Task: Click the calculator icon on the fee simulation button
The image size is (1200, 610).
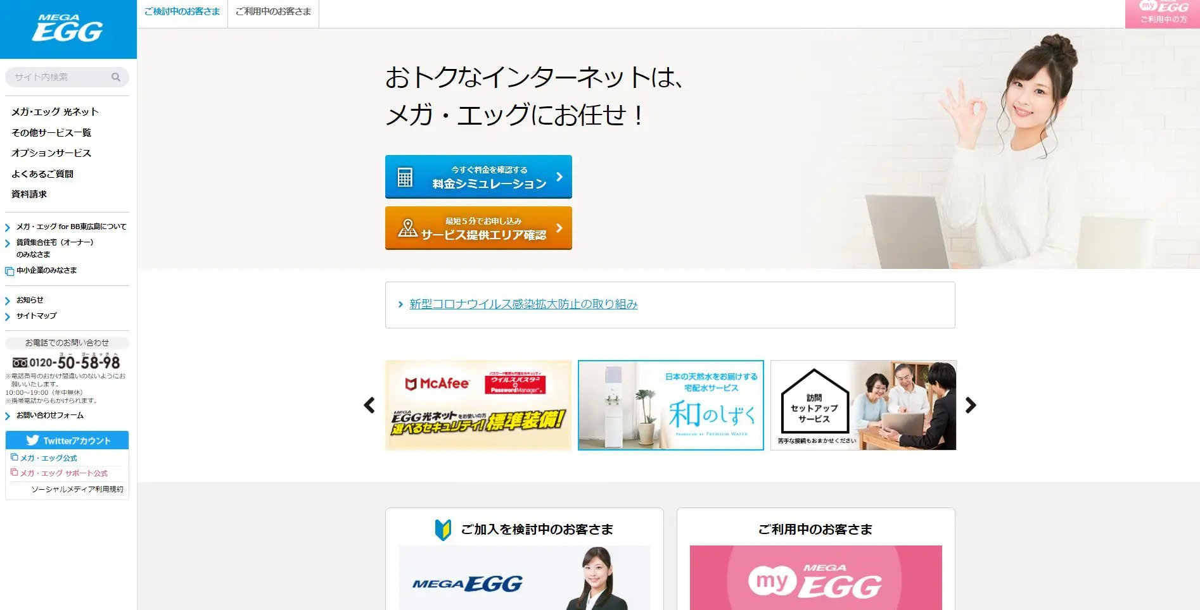Action: 405,177
